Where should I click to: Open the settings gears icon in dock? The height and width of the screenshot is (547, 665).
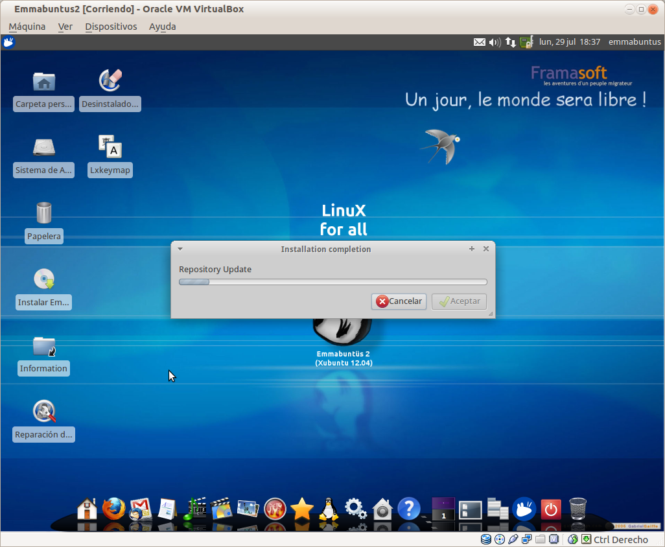point(356,509)
